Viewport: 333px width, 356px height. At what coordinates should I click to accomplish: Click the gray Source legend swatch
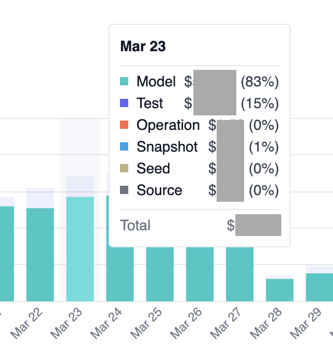tap(124, 190)
